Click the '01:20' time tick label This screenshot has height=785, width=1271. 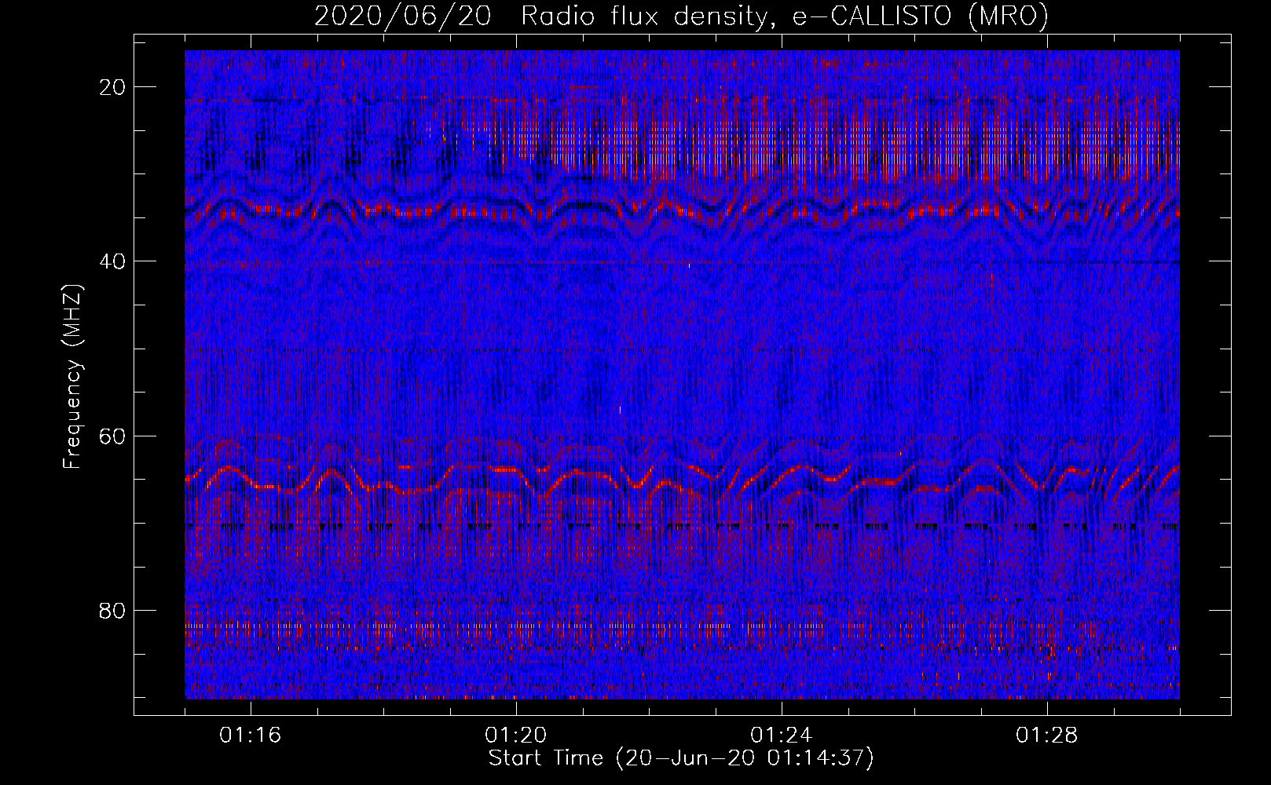516,736
